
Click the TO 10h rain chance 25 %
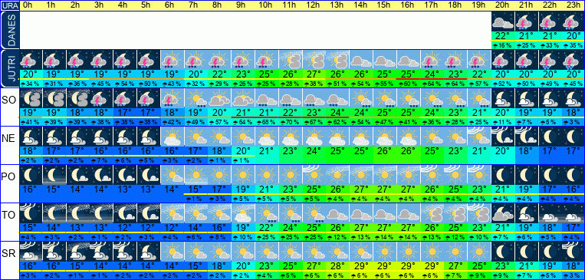[x=267, y=238]
